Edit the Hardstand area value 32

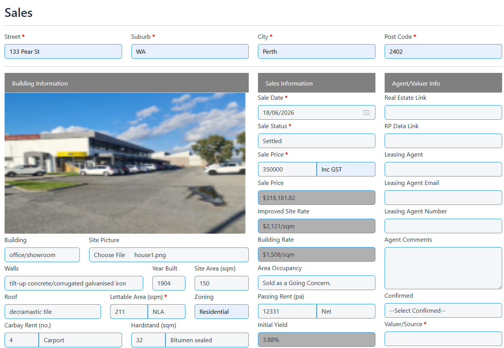point(148,340)
